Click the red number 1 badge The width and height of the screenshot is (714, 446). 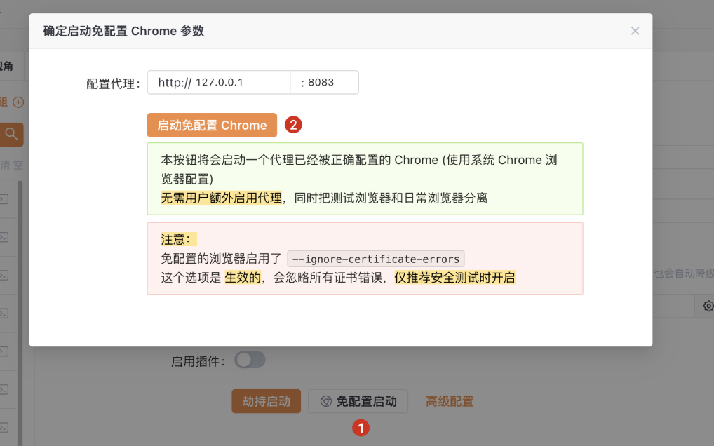coord(361,427)
